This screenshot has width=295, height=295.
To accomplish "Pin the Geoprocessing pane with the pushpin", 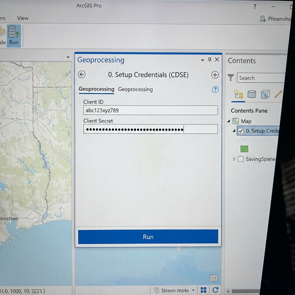I will tap(210, 60).
